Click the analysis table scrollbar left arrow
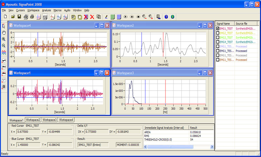 tap(145, 147)
